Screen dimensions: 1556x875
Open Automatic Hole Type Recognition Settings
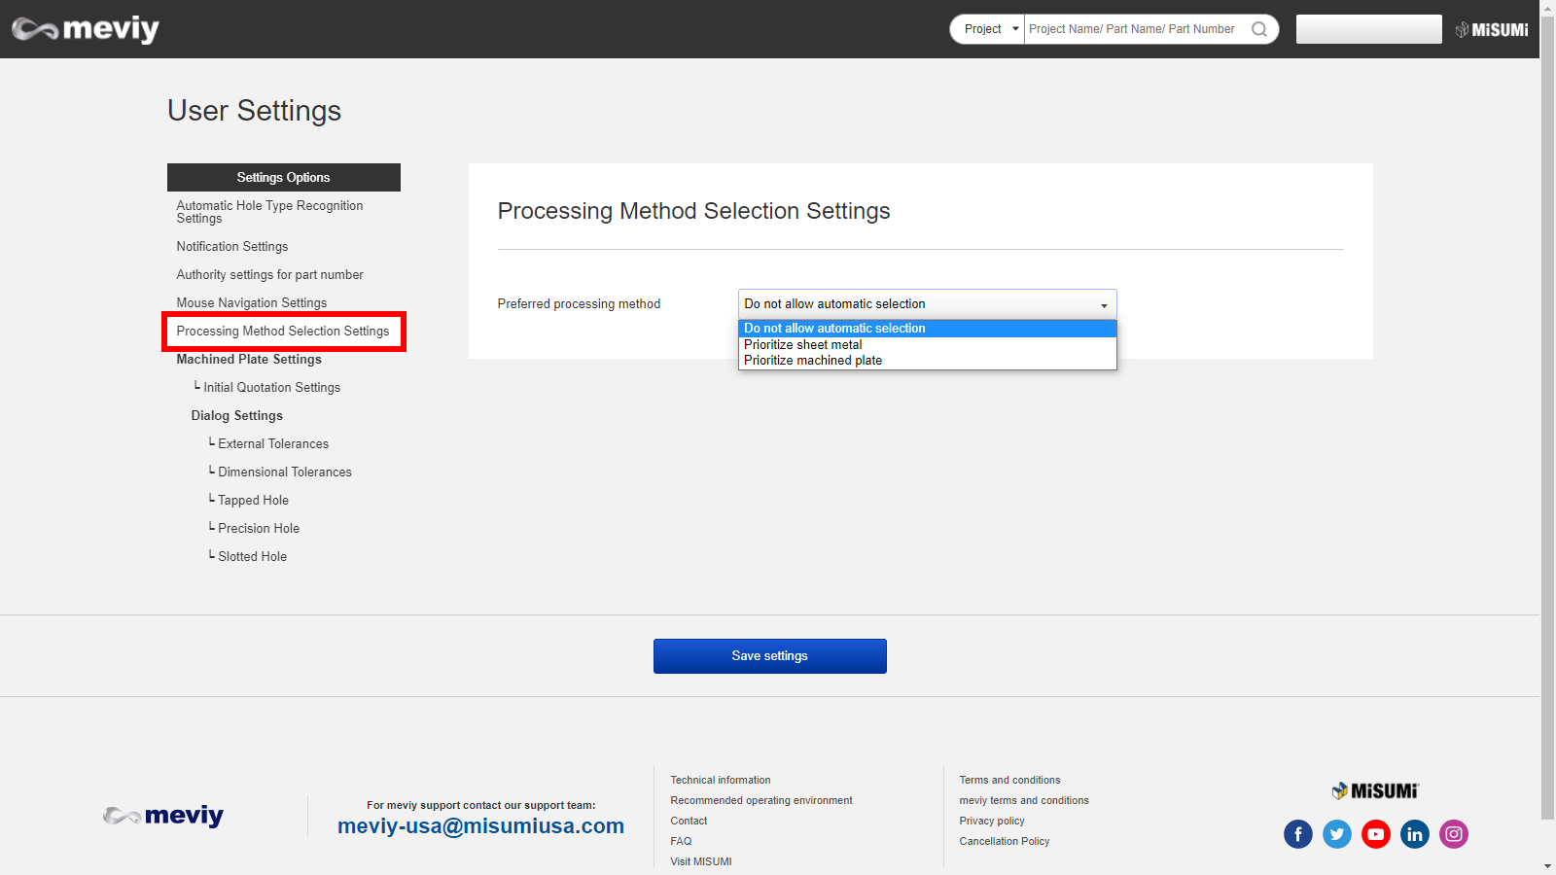(x=270, y=212)
